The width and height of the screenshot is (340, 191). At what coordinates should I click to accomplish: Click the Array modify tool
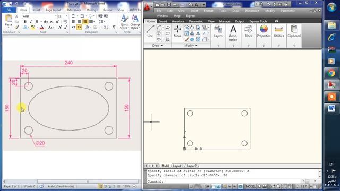(x=198, y=39)
